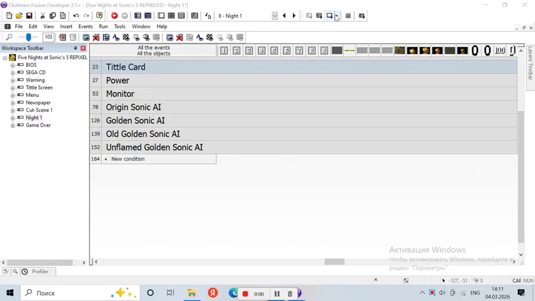Expand the Warning frame node
This screenshot has width=535, height=301.
(x=12, y=80)
